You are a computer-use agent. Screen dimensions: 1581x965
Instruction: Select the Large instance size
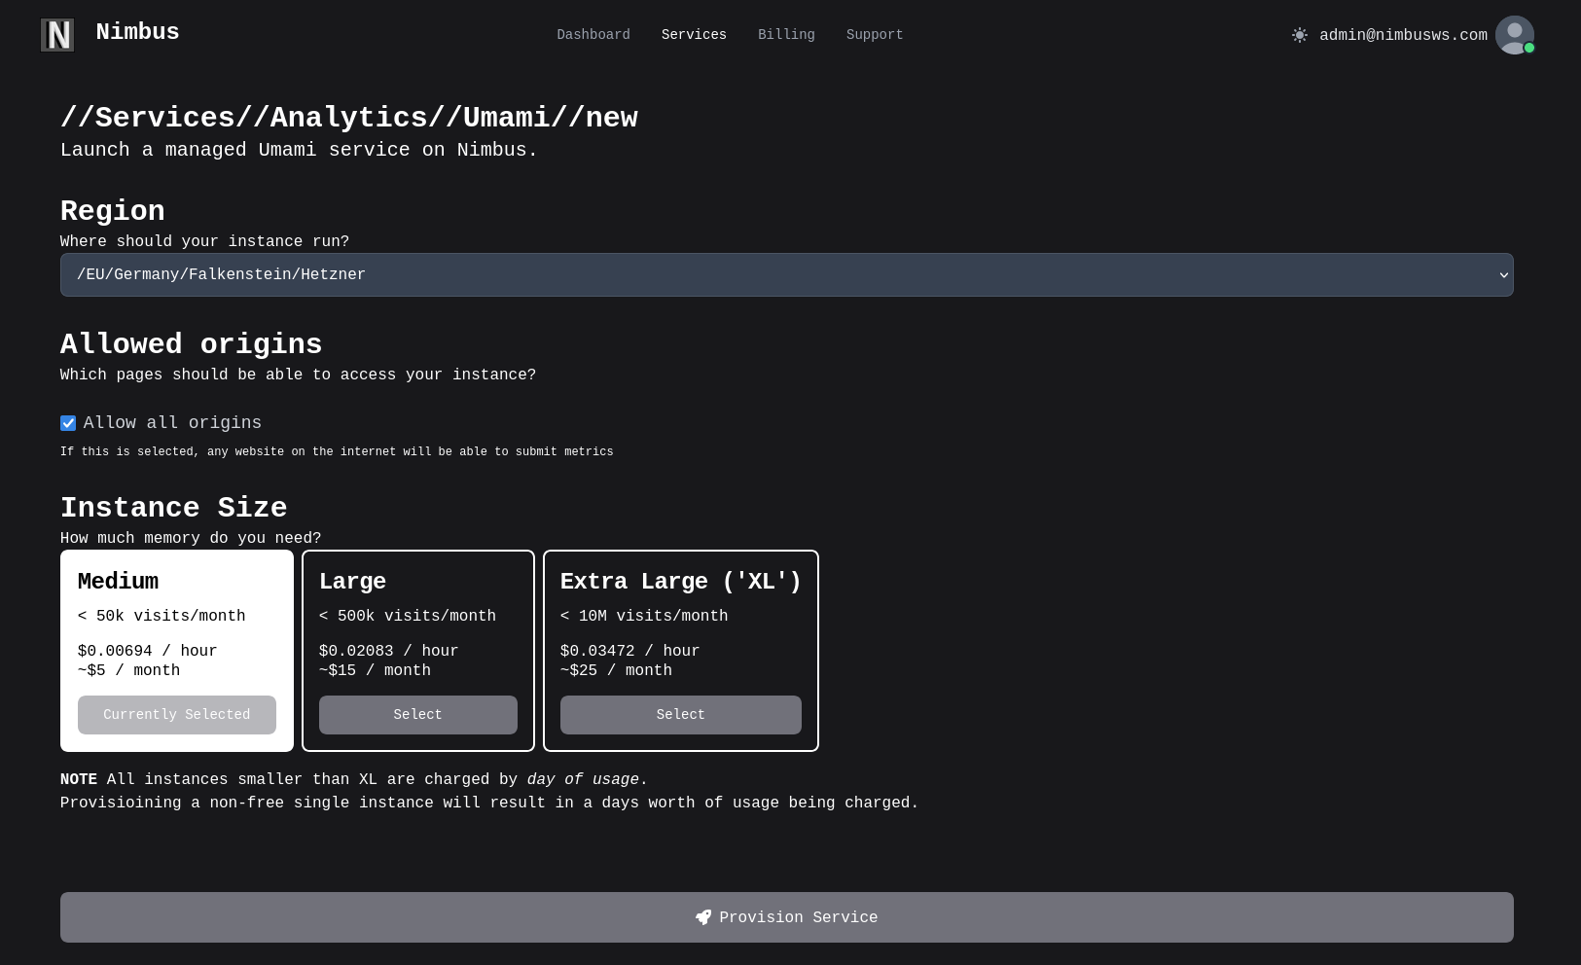point(418,715)
